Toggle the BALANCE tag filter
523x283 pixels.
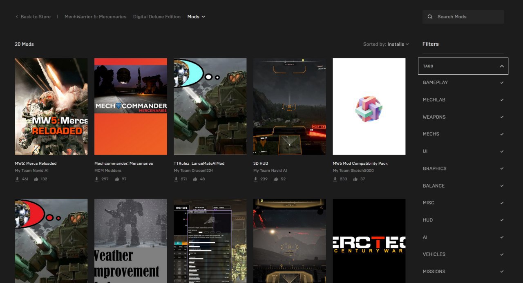(x=463, y=186)
